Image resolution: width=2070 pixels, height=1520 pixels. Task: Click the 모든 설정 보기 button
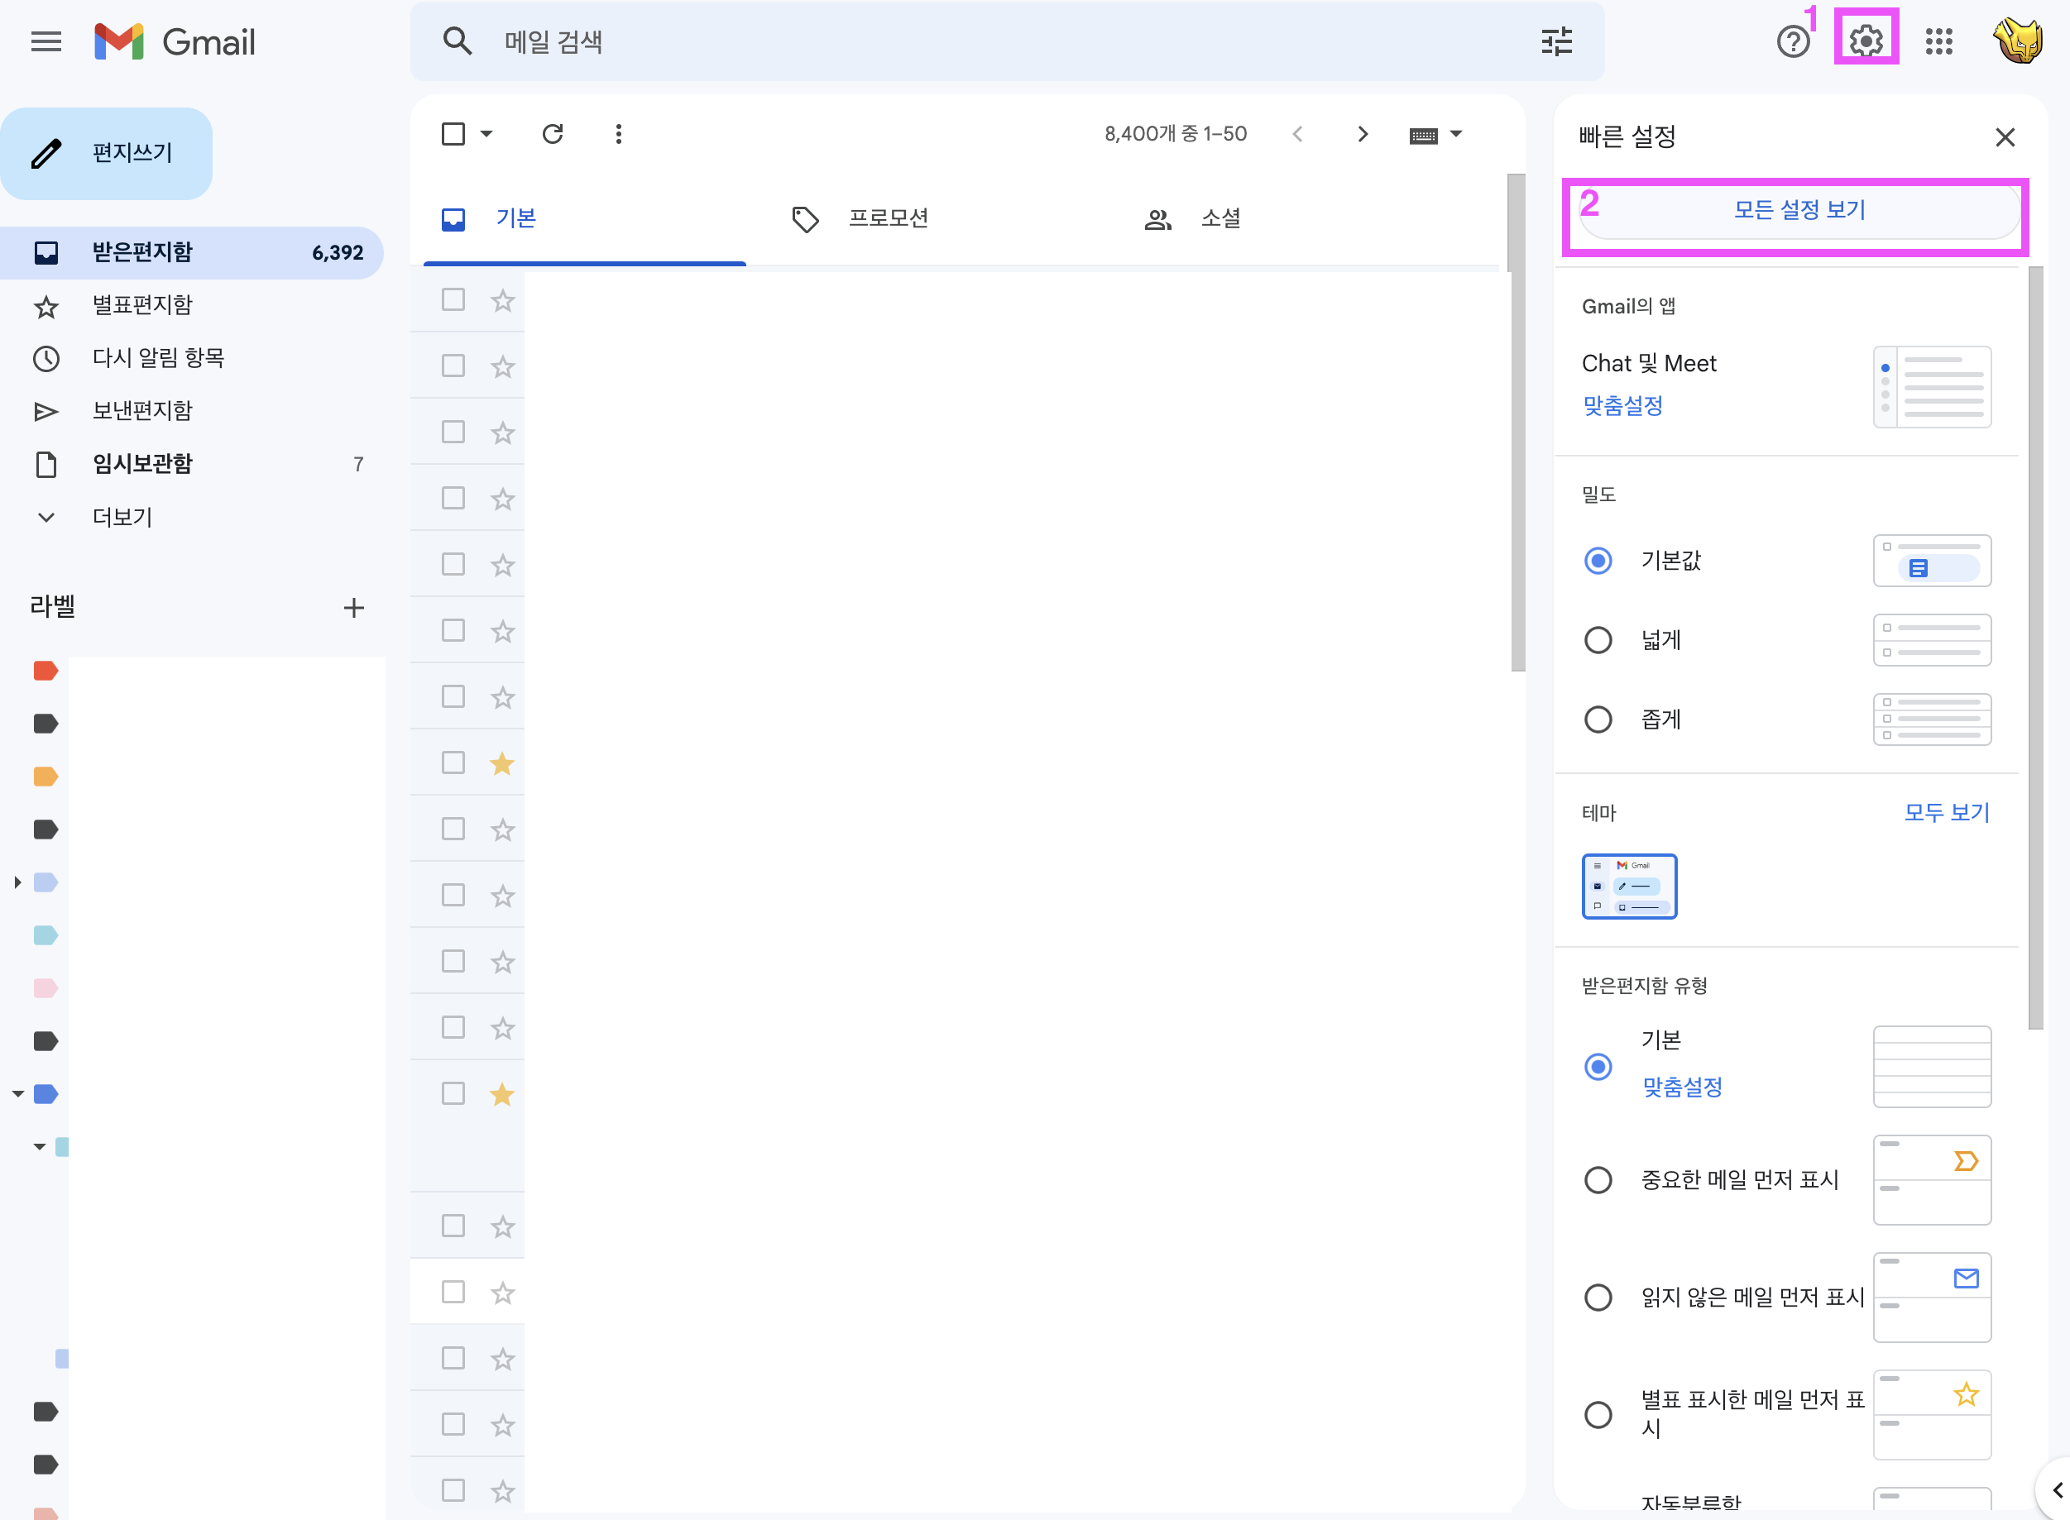pyautogui.click(x=1799, y=211)
